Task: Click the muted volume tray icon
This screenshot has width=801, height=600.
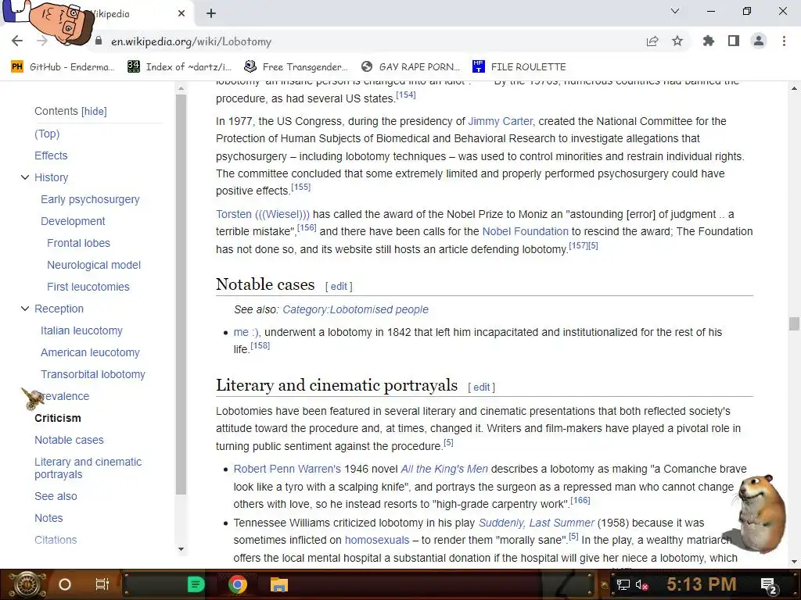Action: [x=641, y=584]
